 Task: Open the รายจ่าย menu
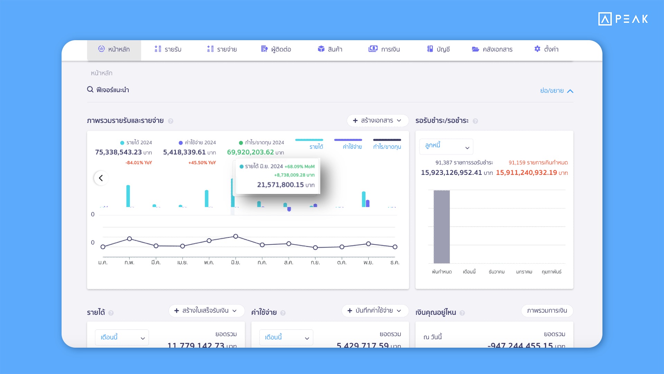click(222, 50)
